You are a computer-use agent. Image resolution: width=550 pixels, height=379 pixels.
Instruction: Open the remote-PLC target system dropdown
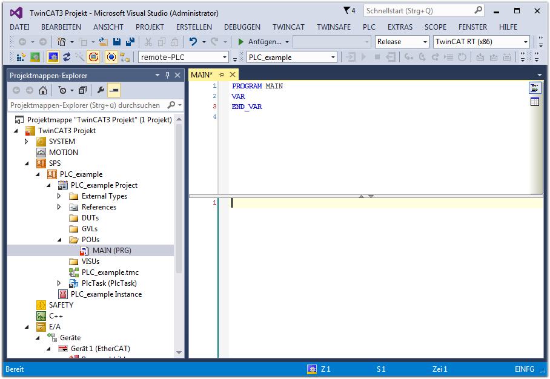tap(225, 58)
